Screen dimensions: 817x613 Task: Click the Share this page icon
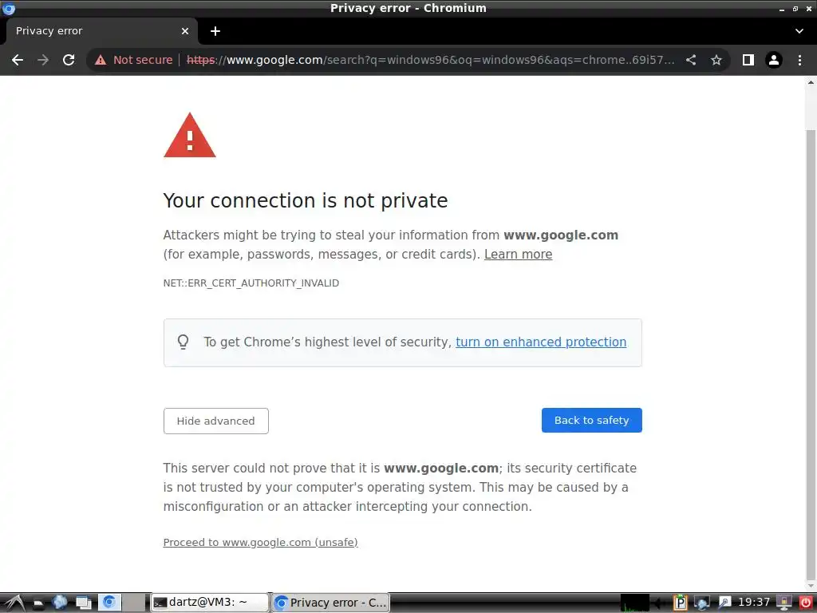[691, 60]
